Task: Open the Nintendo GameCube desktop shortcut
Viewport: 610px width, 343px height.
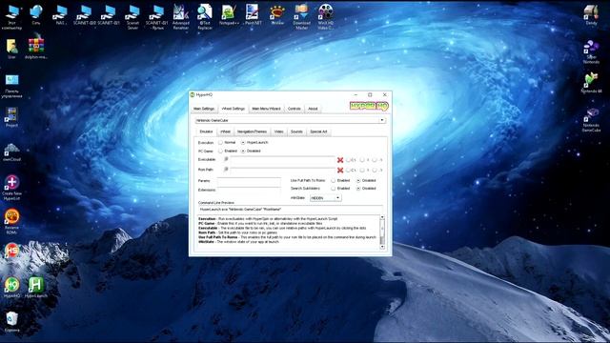Action: pyautogui.click(x=591, y=120)
